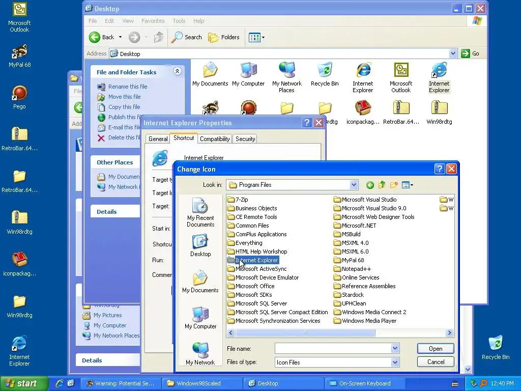Select the Microsoft Office folder
Viewport: 521px width, 391px height.
coord(251,286)
